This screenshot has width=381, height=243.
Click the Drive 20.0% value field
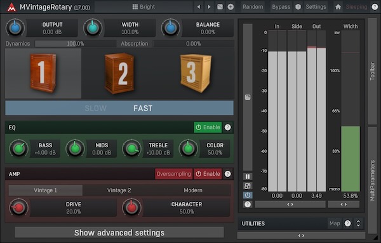[x=74, y=208]
